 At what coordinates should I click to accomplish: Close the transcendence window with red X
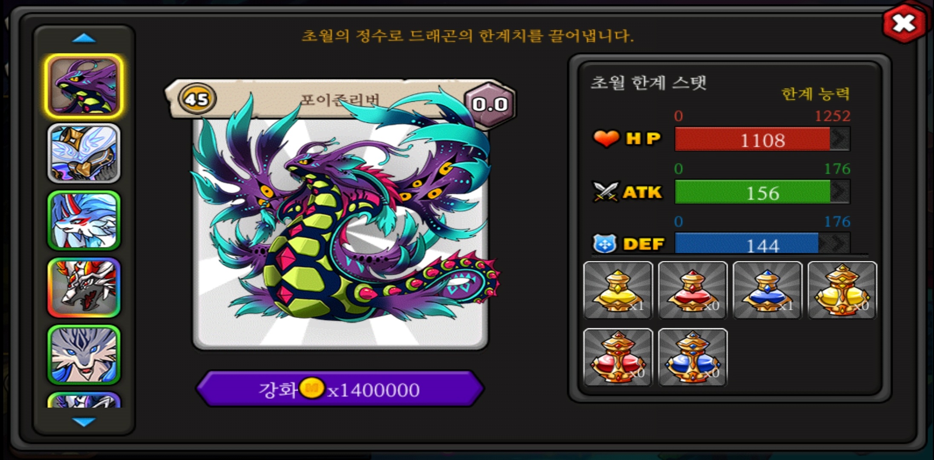(904, 23)
